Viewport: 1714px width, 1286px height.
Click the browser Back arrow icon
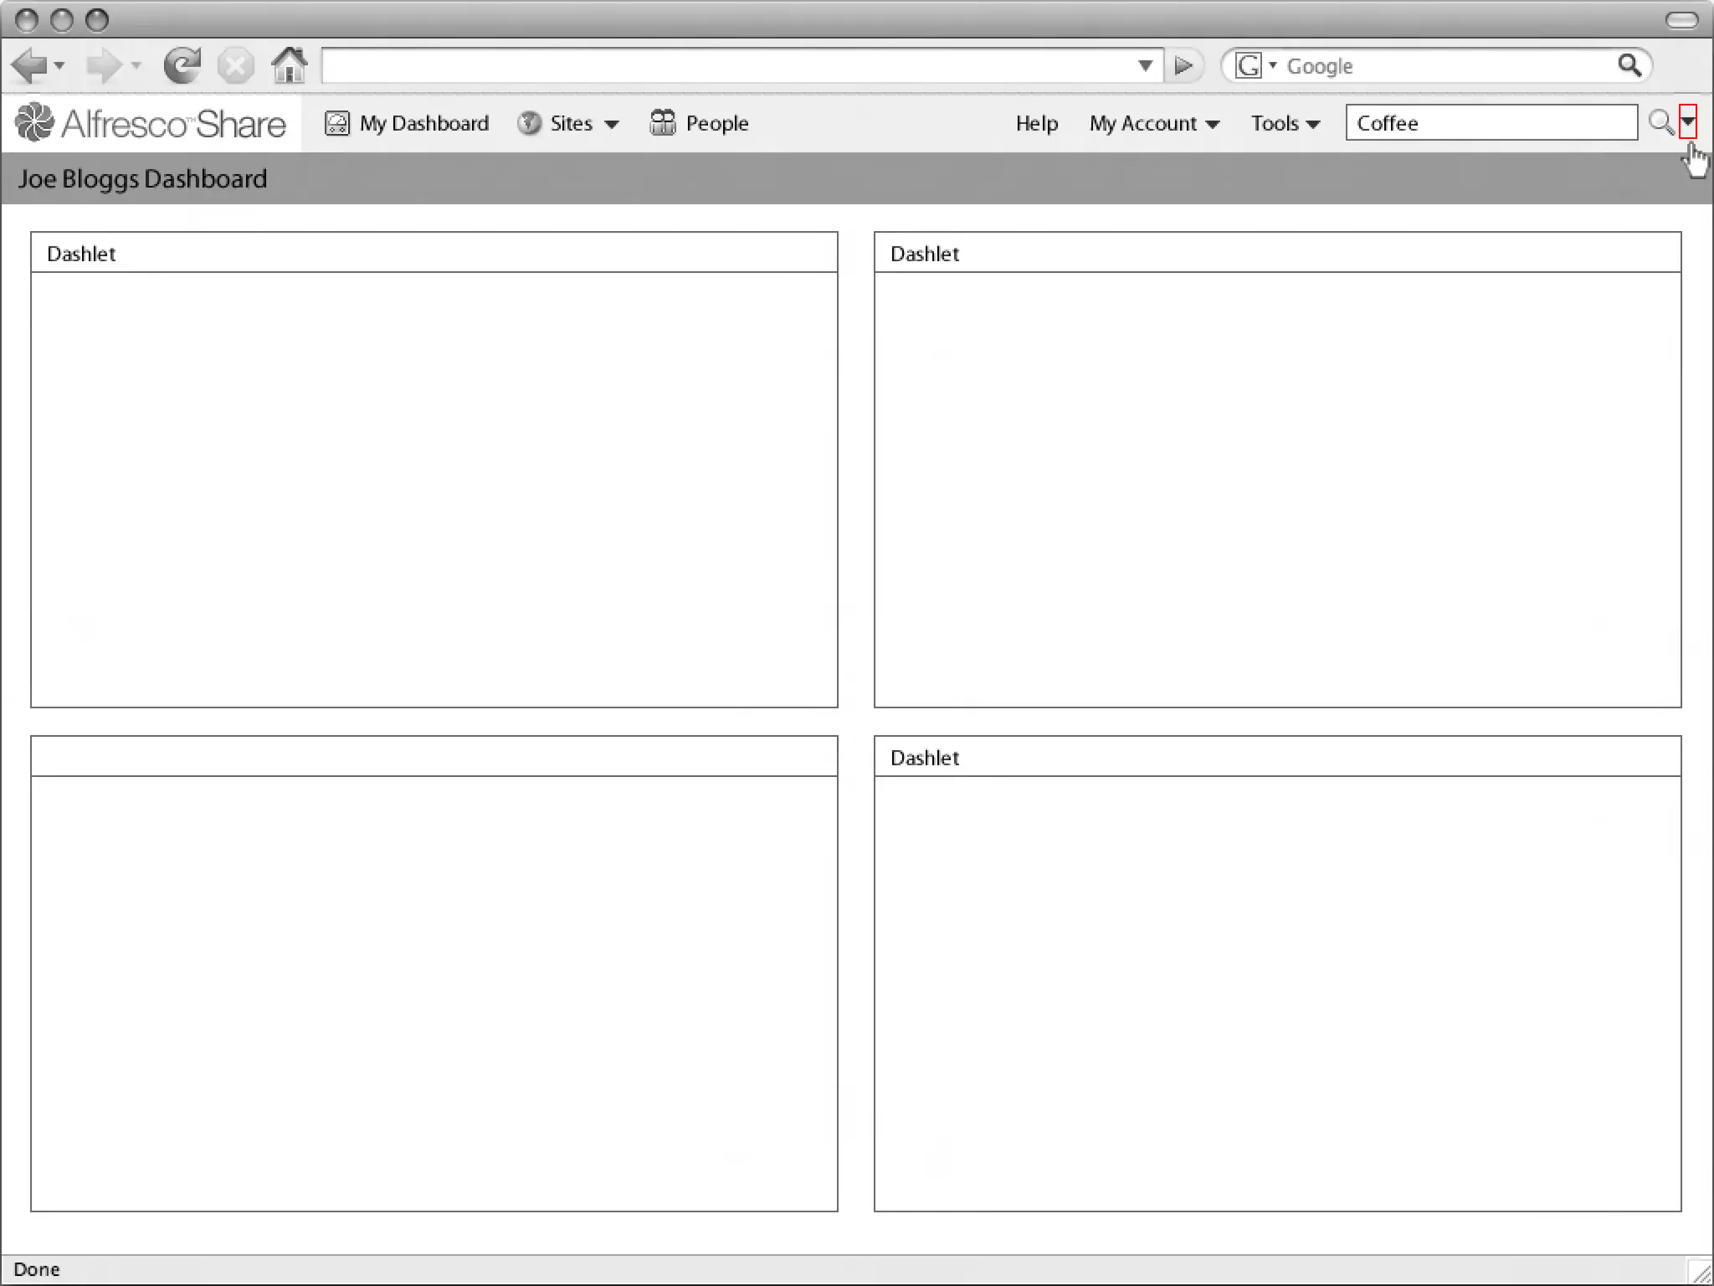tap(30, 65)
